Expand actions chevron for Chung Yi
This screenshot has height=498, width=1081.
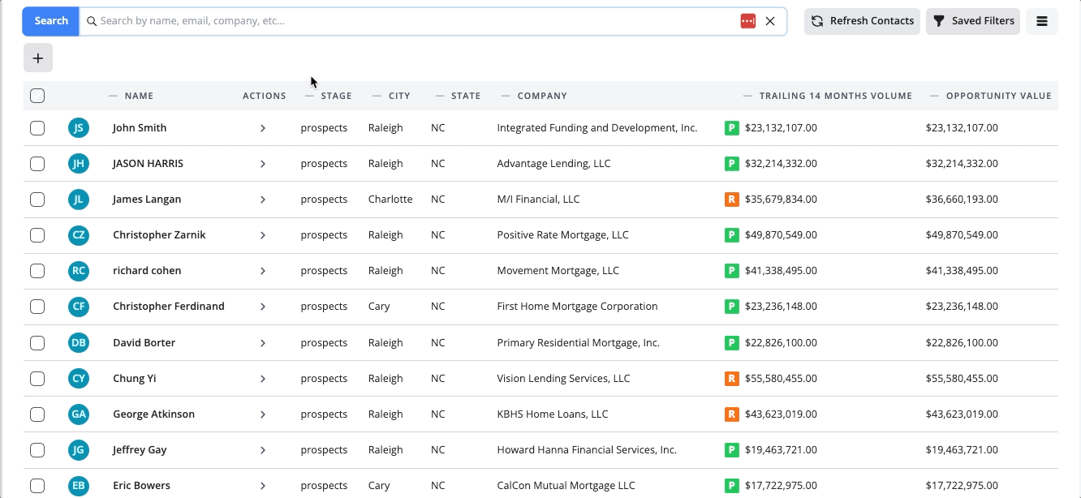click(263, 379)
